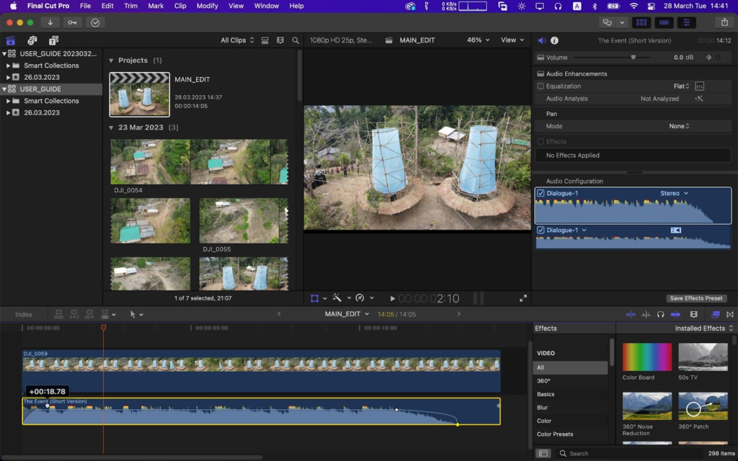Open the Modify menu

pyautogui.click(x=207, y=6)
